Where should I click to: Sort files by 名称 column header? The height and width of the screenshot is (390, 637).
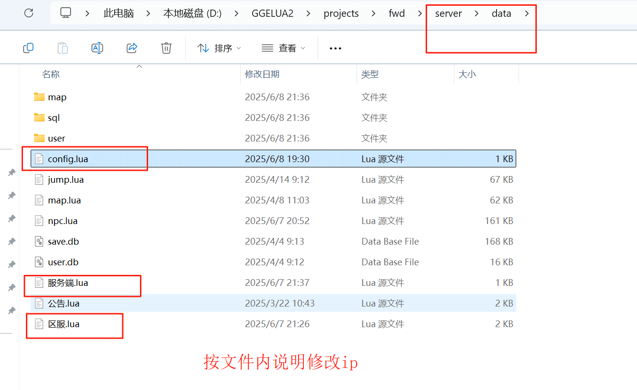point(51,74)
